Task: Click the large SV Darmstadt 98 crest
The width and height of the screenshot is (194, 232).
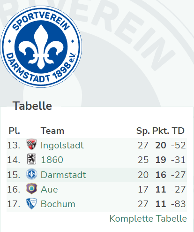Action: 41,46
